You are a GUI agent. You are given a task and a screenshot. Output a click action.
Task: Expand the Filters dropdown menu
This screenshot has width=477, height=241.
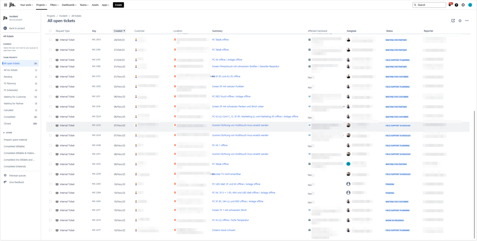[x=54, y=5]
